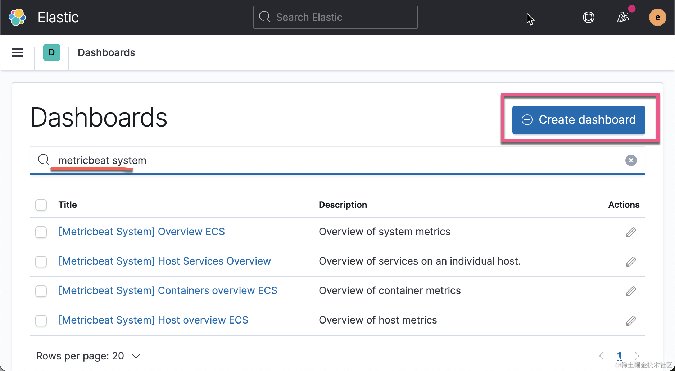Image resolution: width=675 pixels, height=371 pixels.
Task: Click the Dashboards breadcrumb item
Action: point(106,52)
